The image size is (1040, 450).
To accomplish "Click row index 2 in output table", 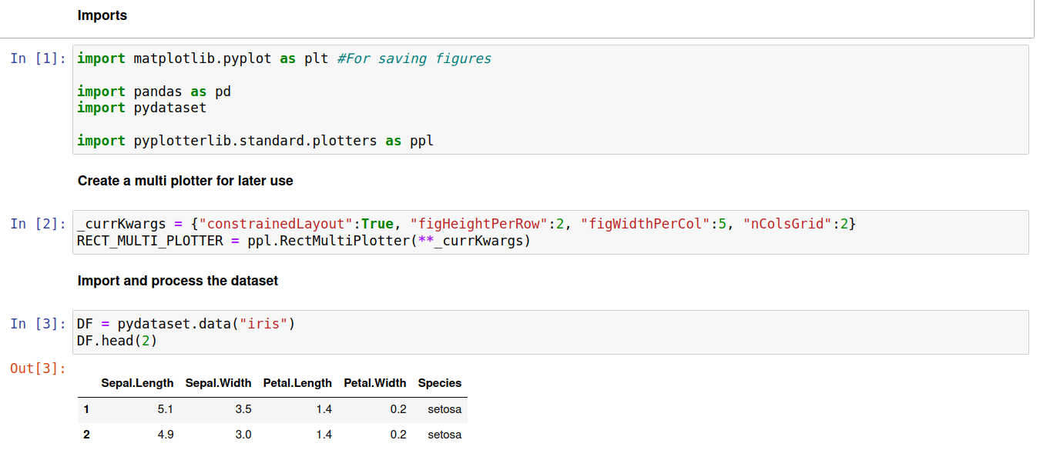I will [x=86, y=435].
